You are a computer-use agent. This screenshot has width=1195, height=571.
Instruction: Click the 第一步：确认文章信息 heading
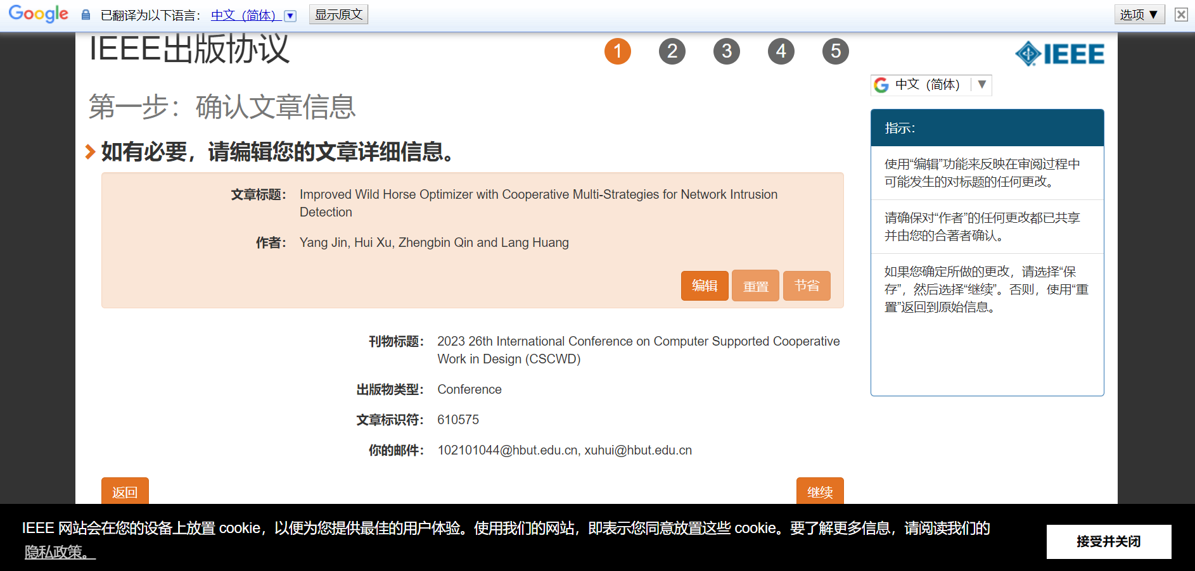click(222, 106)
